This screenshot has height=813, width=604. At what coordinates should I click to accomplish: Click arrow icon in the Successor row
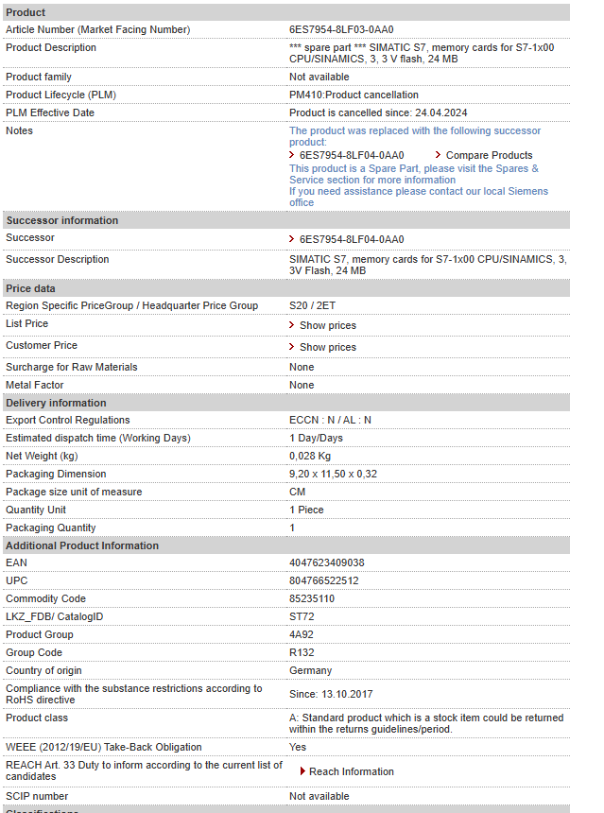[292, 239]
